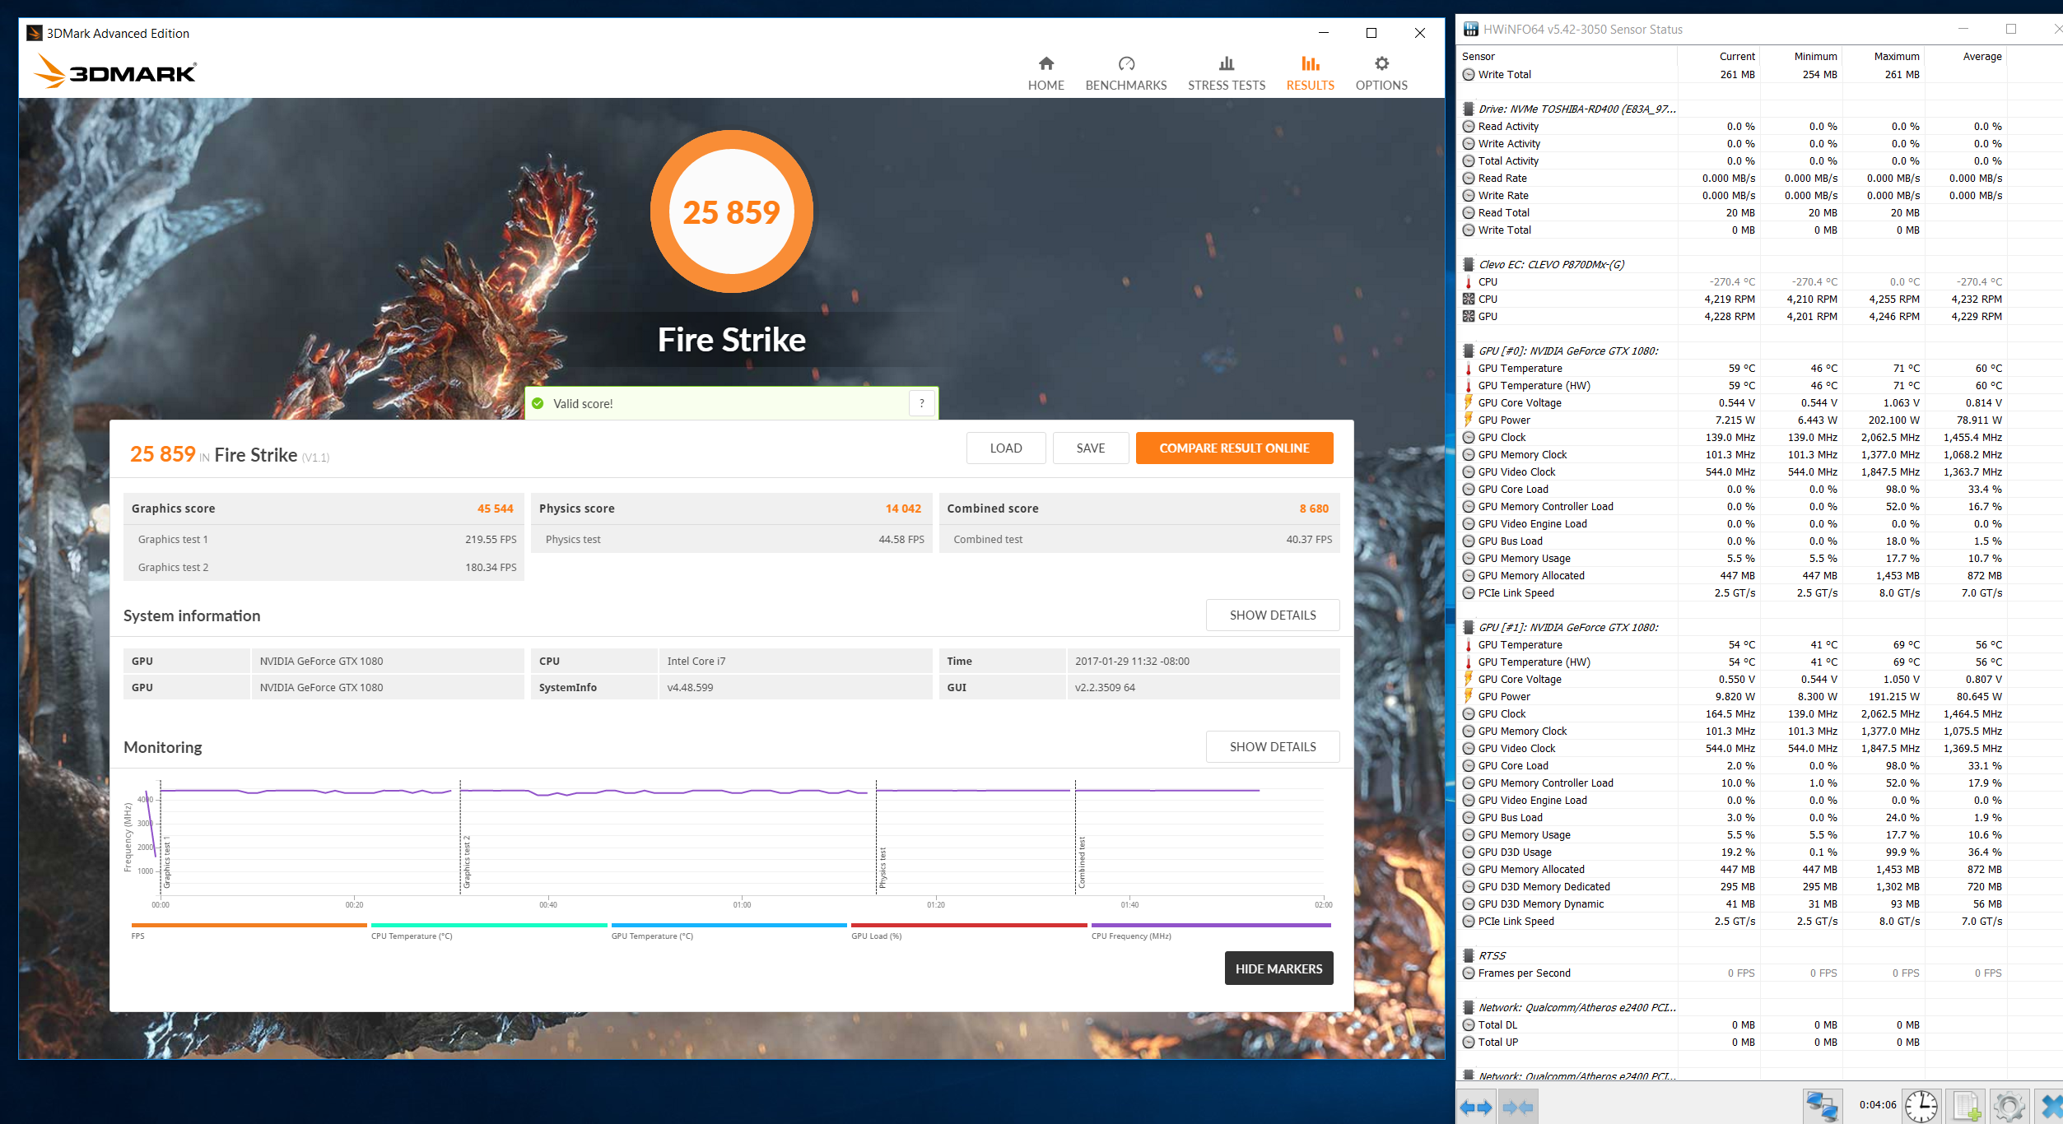
Task: Switch to STRESS TESTS tab
Action: click(x=1226, y=73)
